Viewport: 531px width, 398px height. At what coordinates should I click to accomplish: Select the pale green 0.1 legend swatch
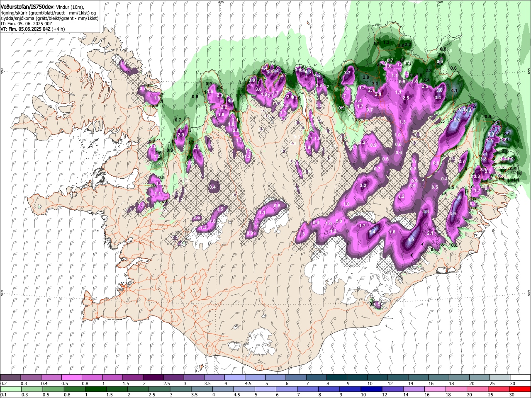11,389
